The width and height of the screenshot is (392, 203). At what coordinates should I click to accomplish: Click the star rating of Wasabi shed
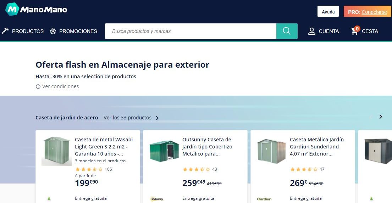coord(89,169)
